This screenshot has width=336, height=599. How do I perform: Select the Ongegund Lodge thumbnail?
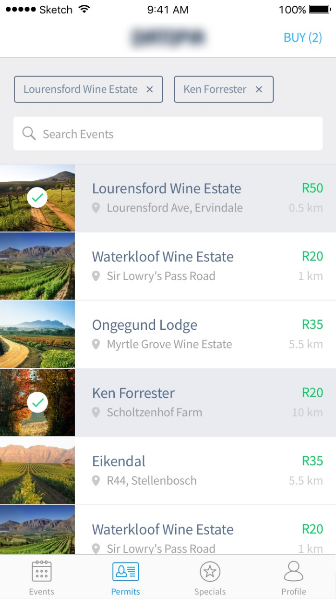point(37,334)
